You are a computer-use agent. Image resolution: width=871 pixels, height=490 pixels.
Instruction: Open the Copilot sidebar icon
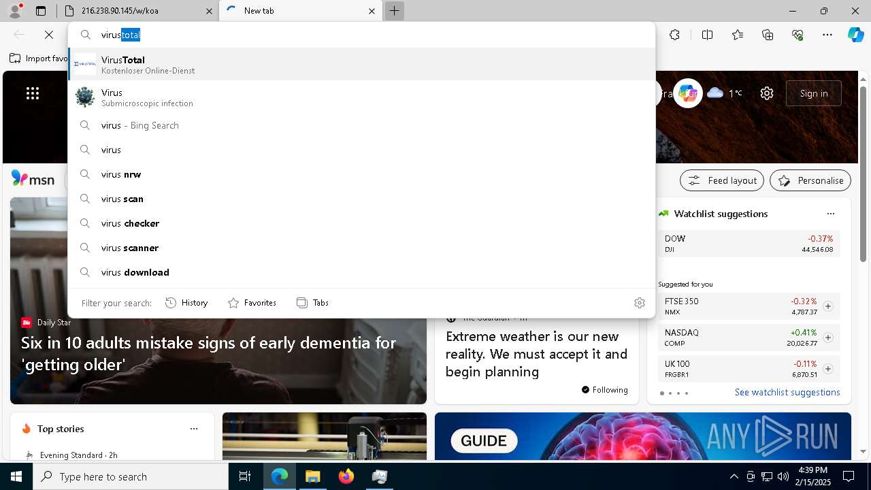[x=855, y=35]
